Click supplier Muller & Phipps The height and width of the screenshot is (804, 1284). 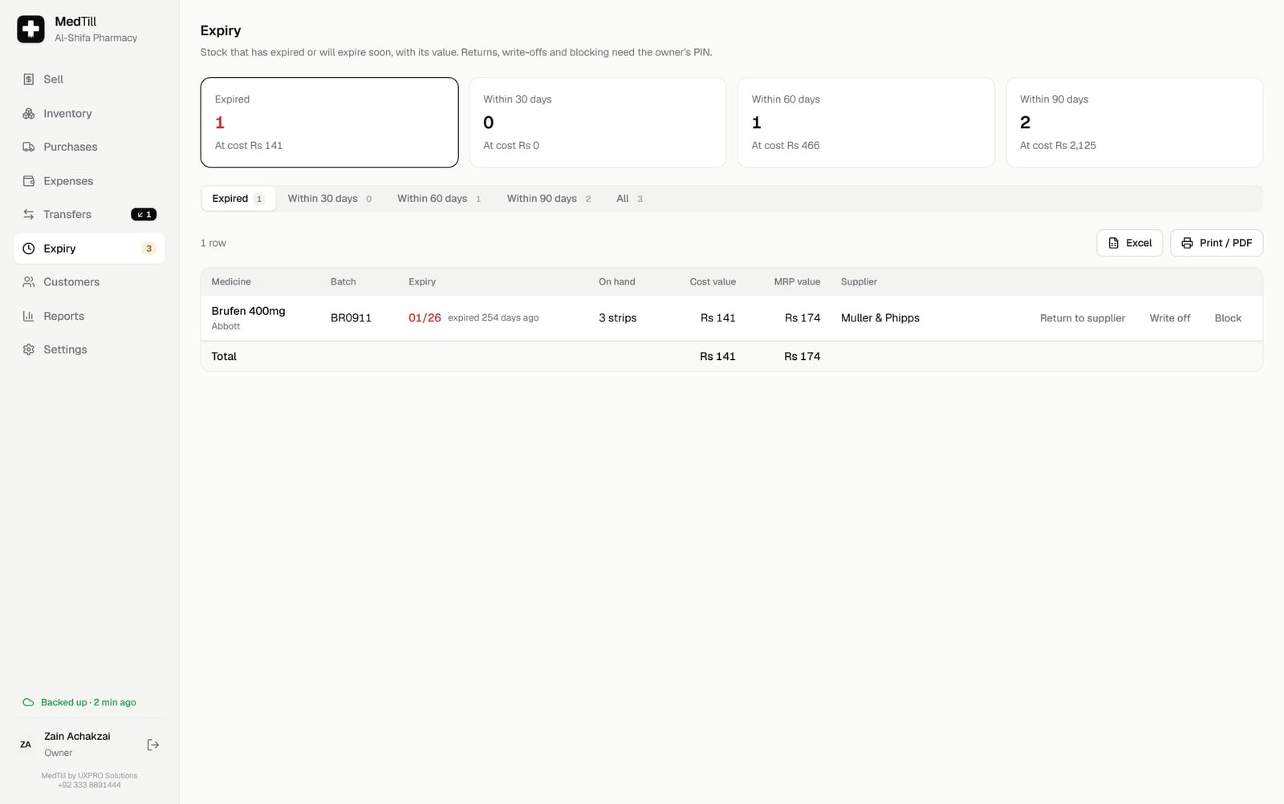point(880,318)
